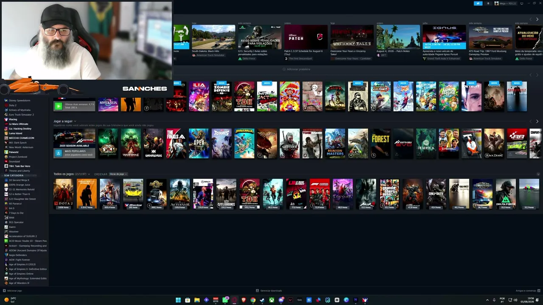
Task: Select Disney Speedstorm in the library list
Action: click(x=20, y=100)
